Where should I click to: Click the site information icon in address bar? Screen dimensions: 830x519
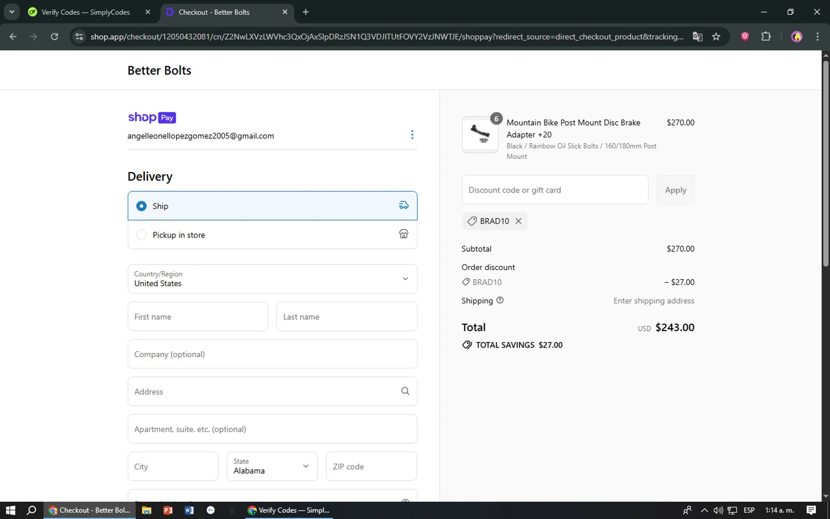[x=79, y=37]
